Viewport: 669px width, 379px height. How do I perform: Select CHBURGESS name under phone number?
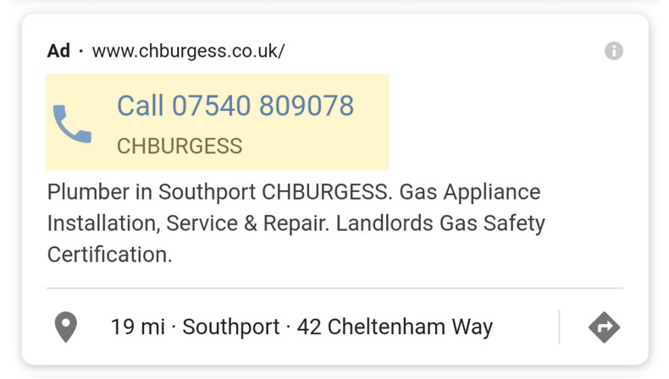180,146
